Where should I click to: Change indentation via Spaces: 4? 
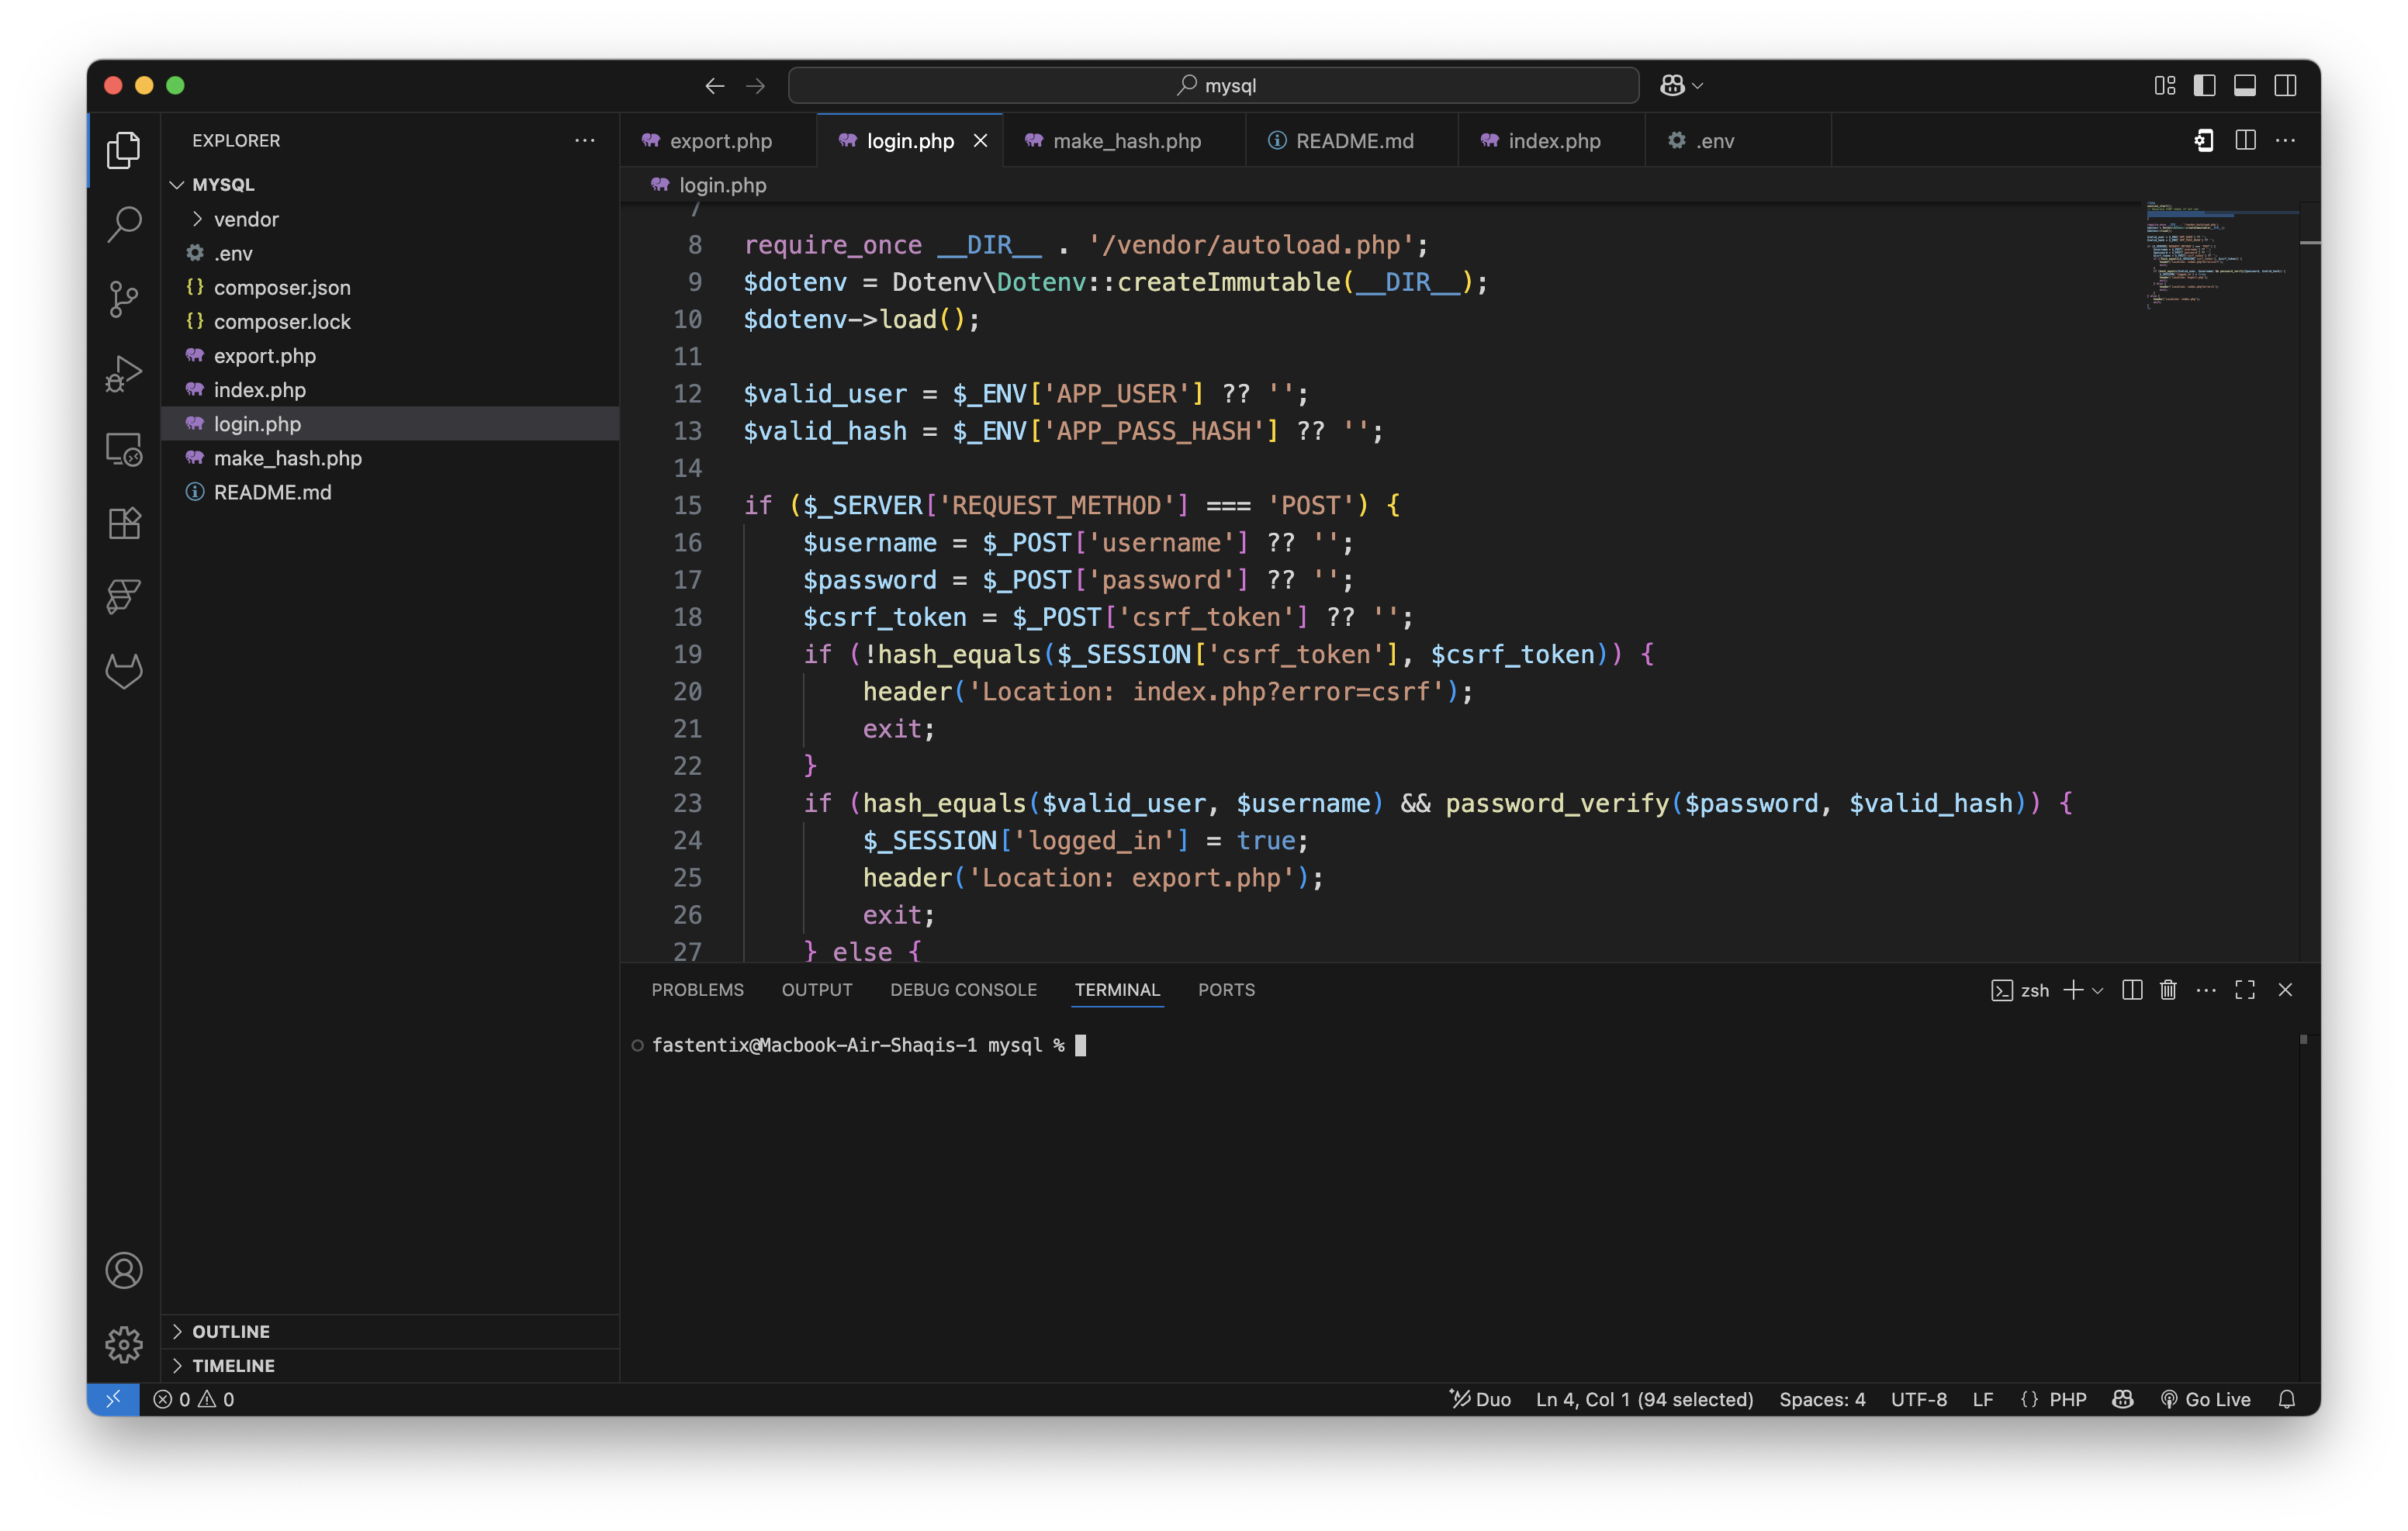coord(1822,1399)
